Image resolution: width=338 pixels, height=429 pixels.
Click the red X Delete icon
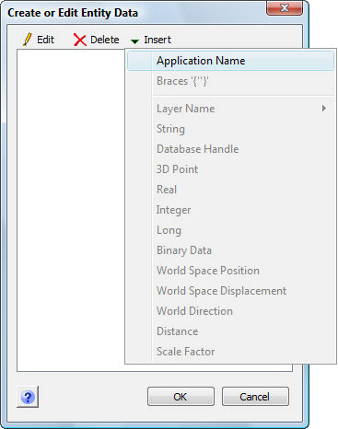click(x=80, y=40)
